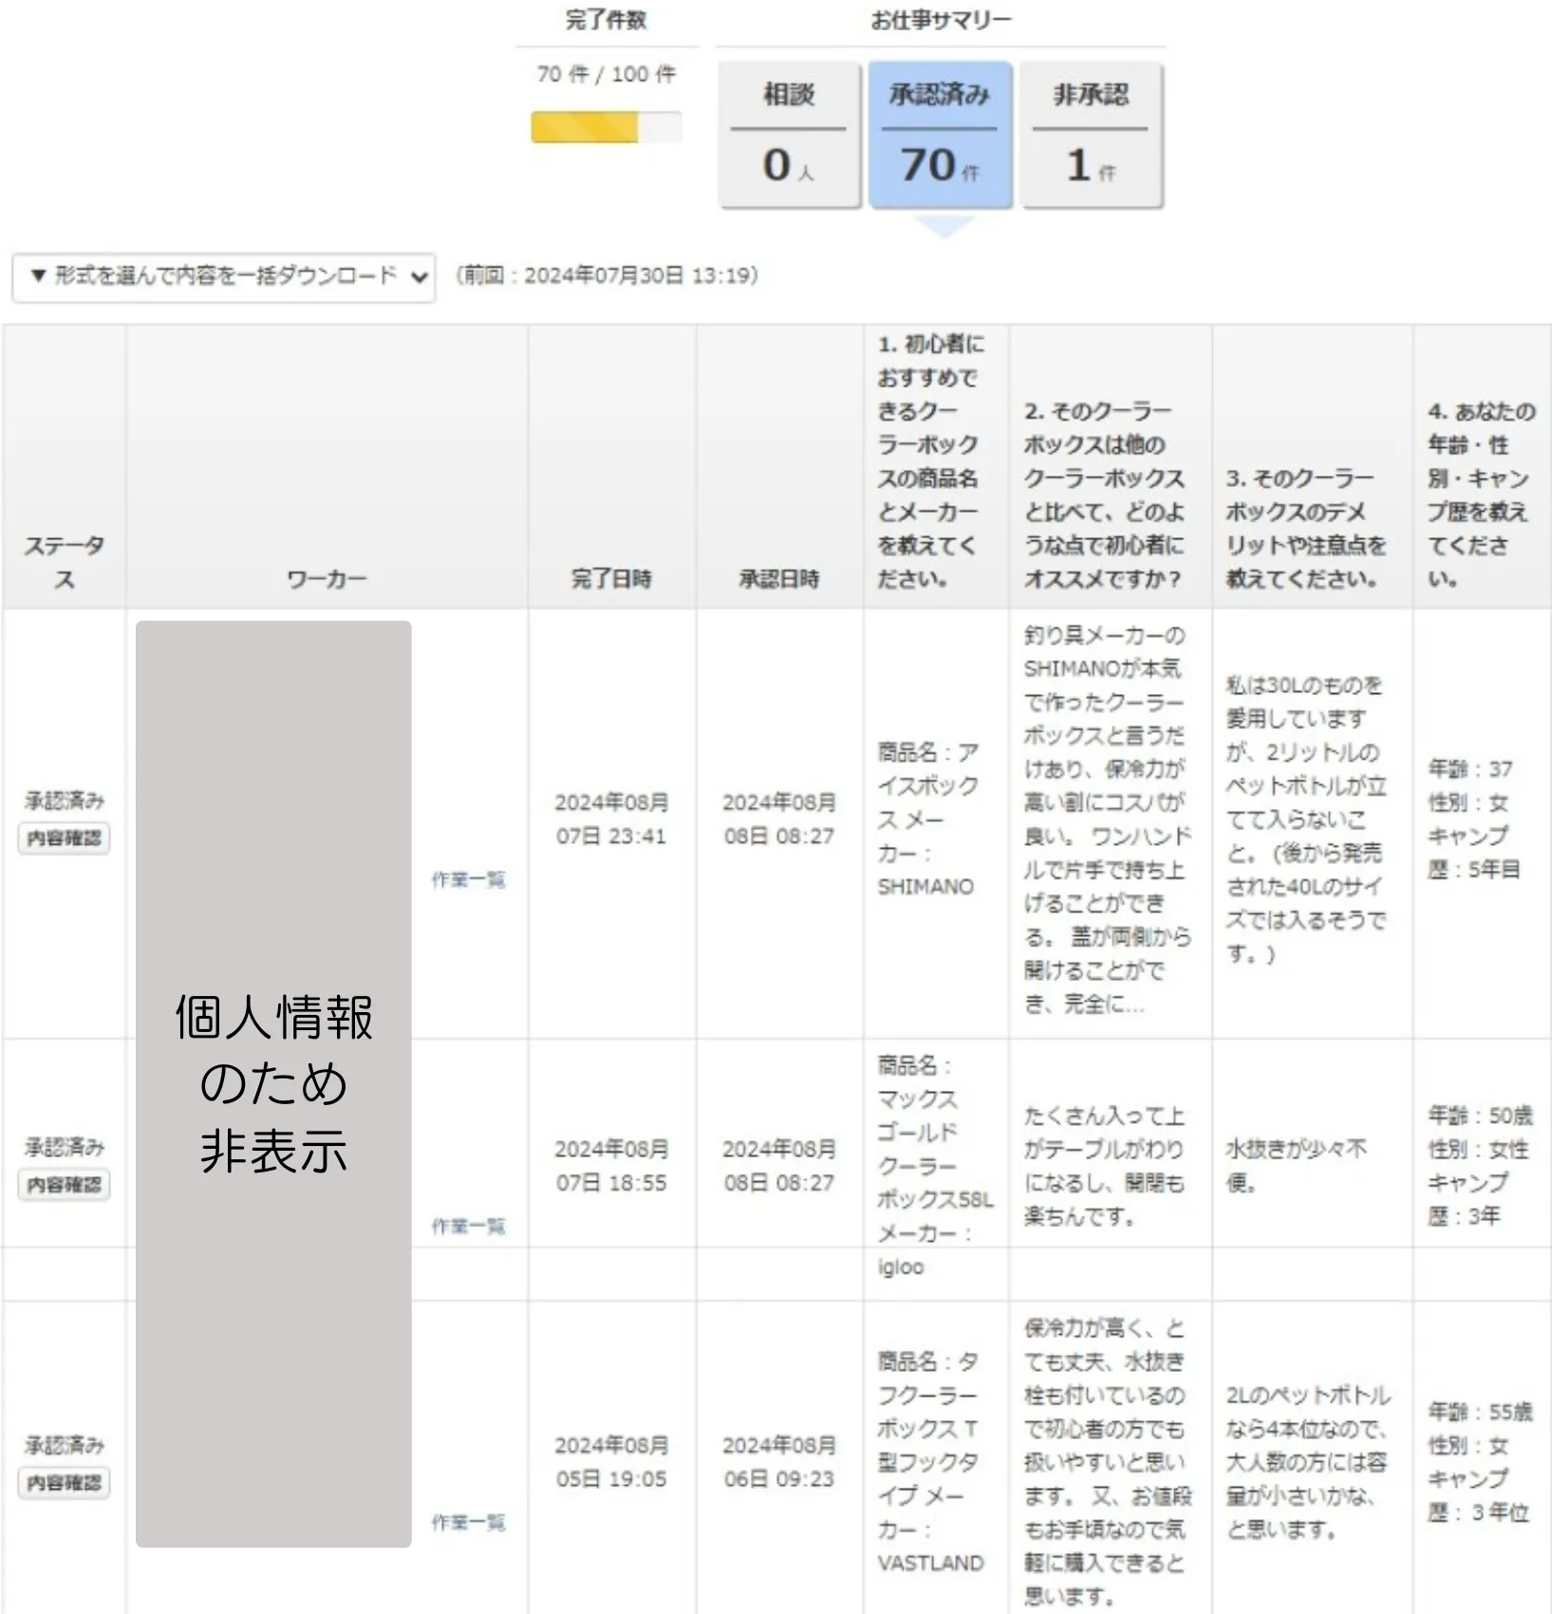
Task: Click 承認済み status label in igloo row
Action: [64, 1147]
